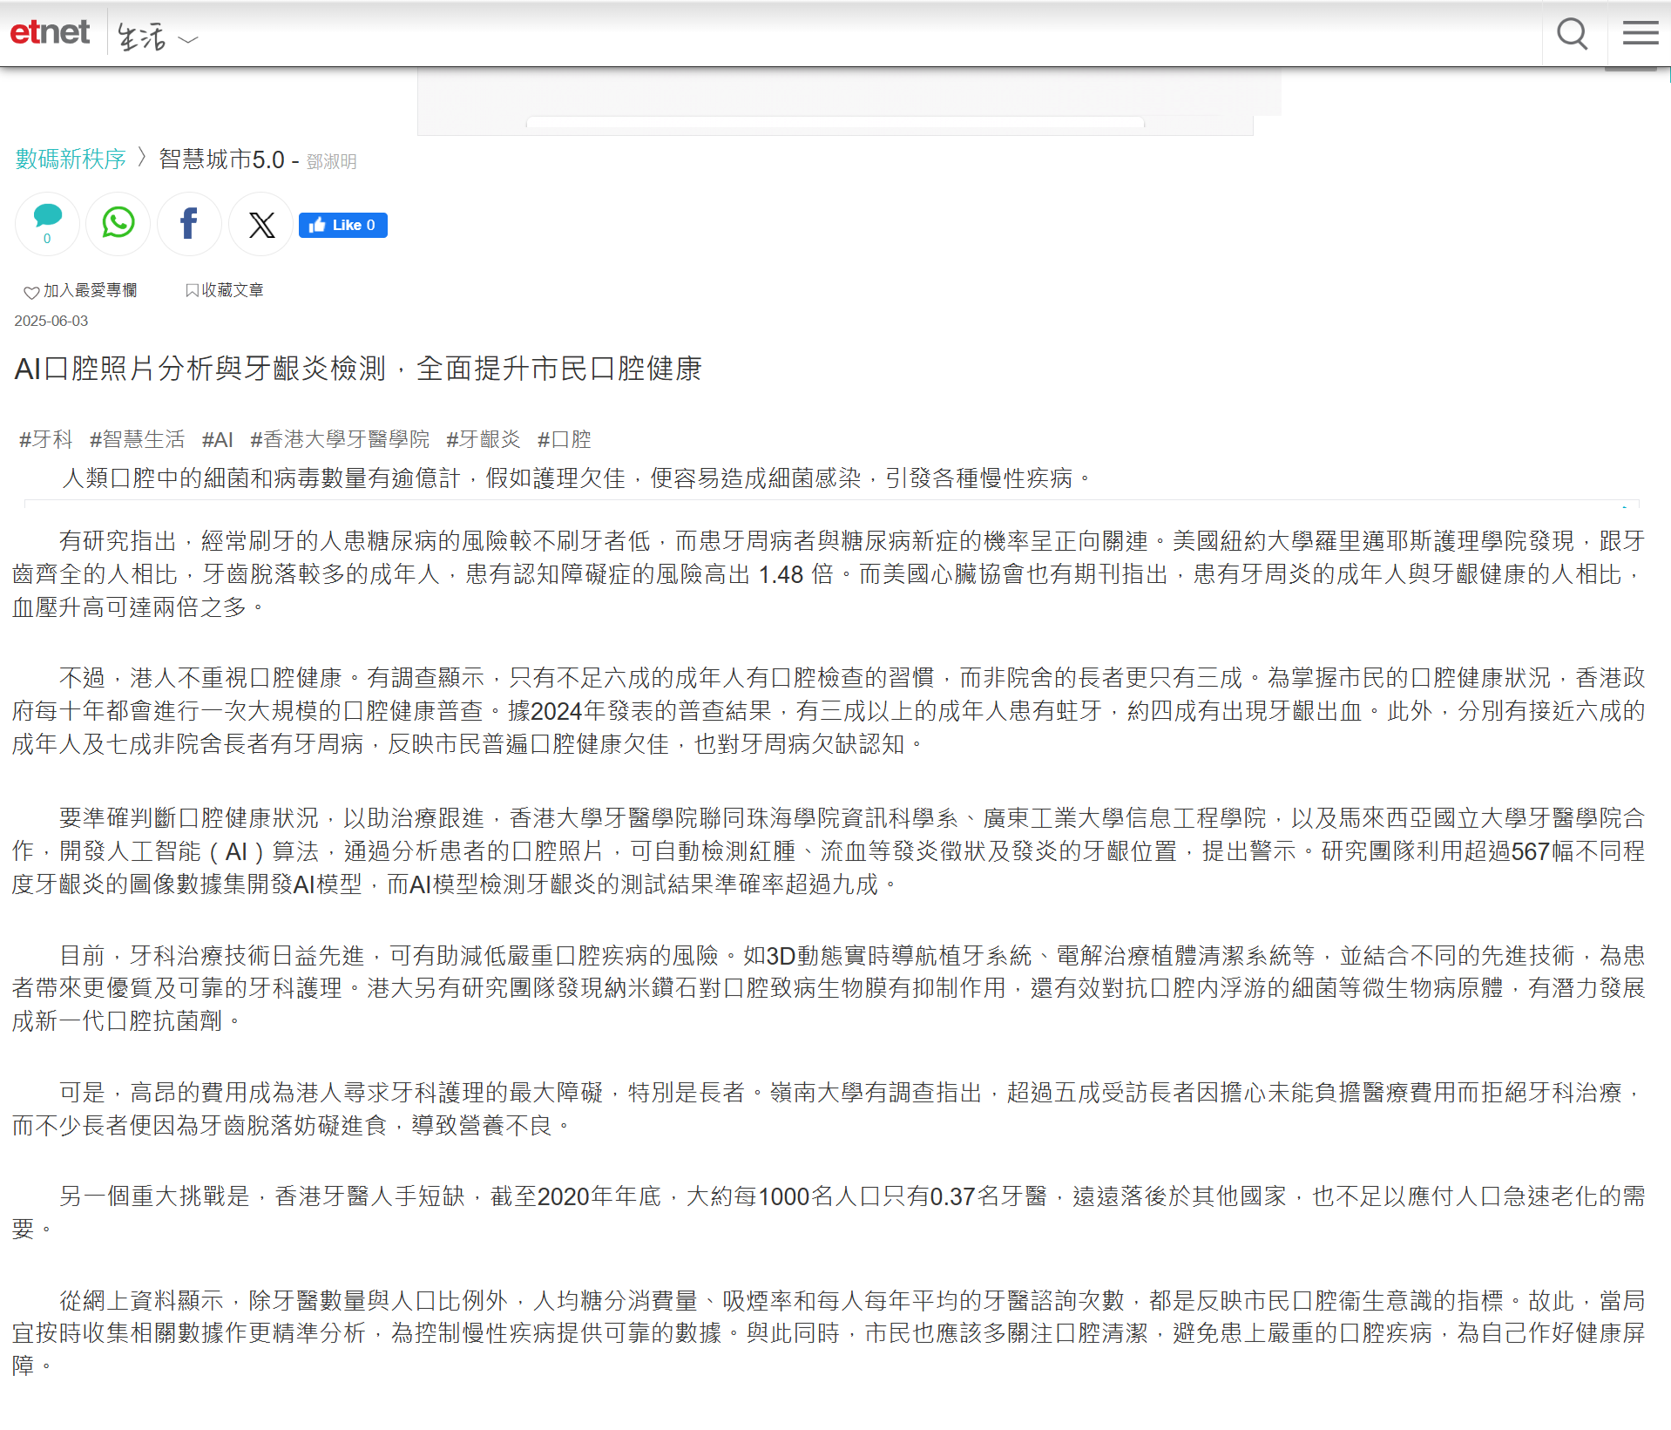The width and height of the screenshot is (1671, 1430).
Task: Click paragraph starting 另一個重大挑戰是
Action: [x=829, y=1213]
